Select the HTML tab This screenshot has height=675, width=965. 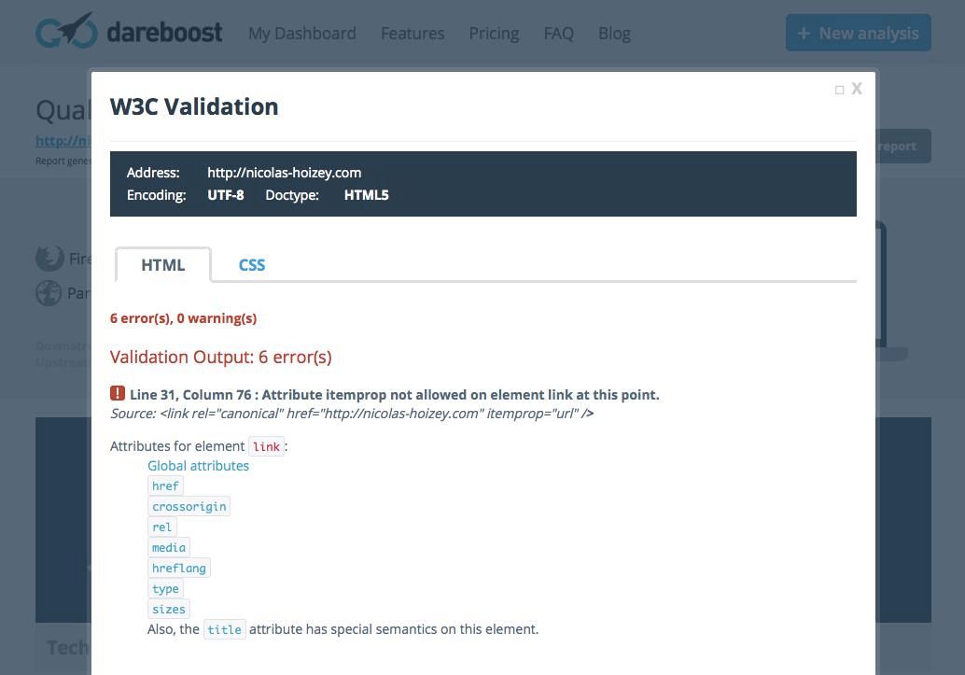coord(163,265)
